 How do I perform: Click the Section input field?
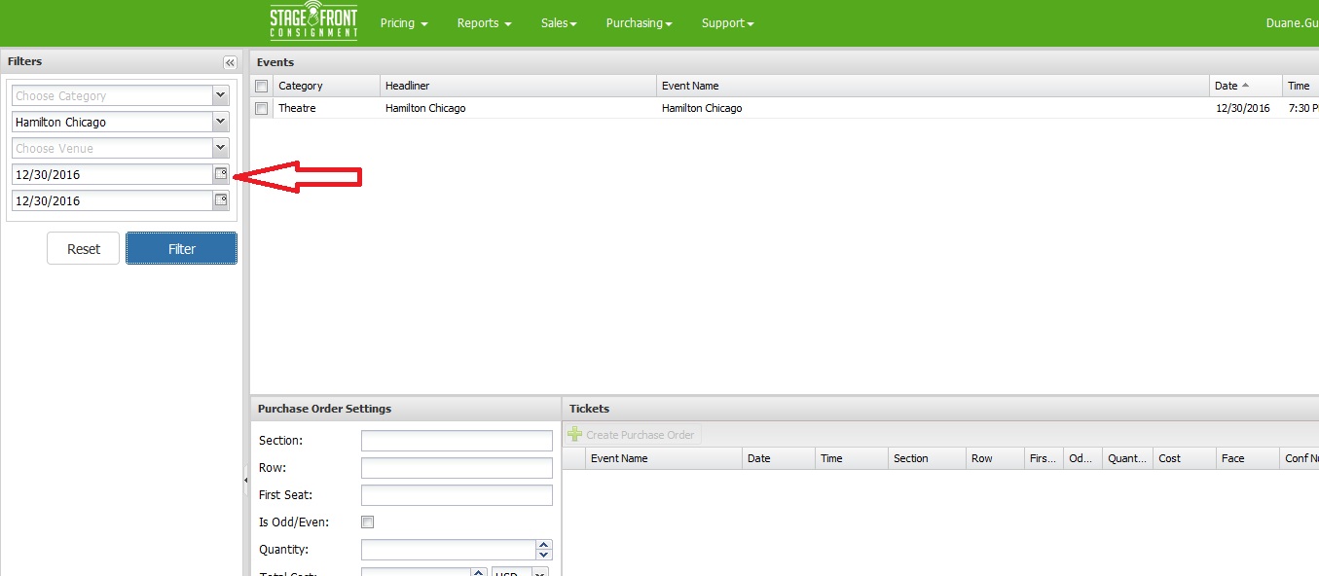457,441
